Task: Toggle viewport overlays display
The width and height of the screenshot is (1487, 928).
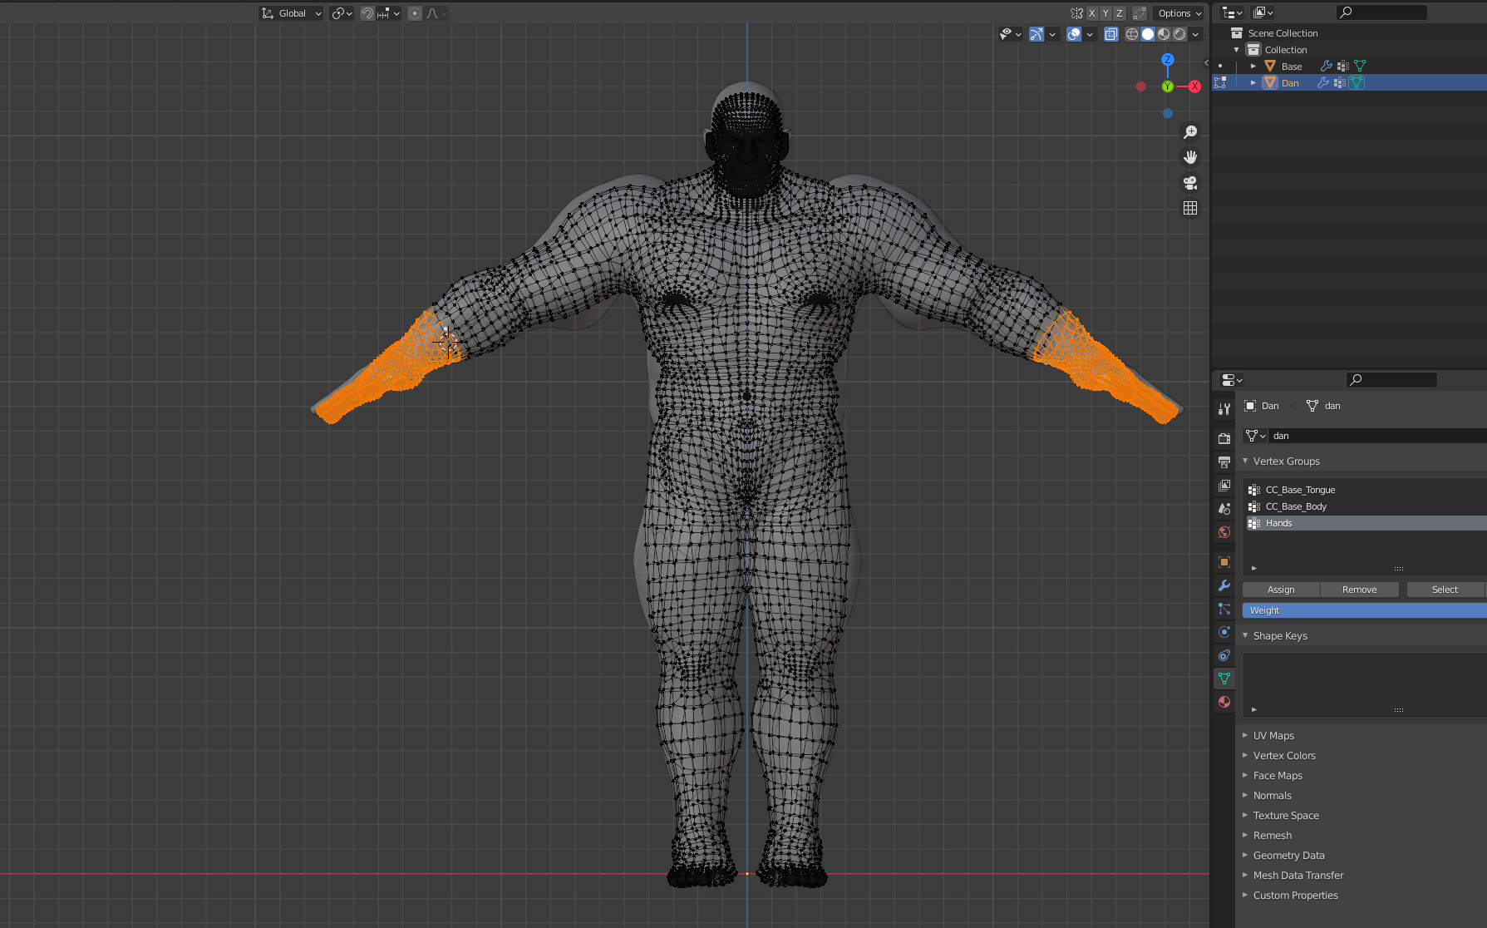Action: point(1074,34)
